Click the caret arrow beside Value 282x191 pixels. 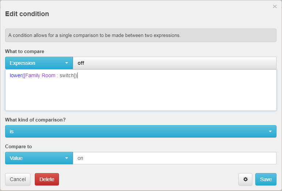tap(67, 158)
